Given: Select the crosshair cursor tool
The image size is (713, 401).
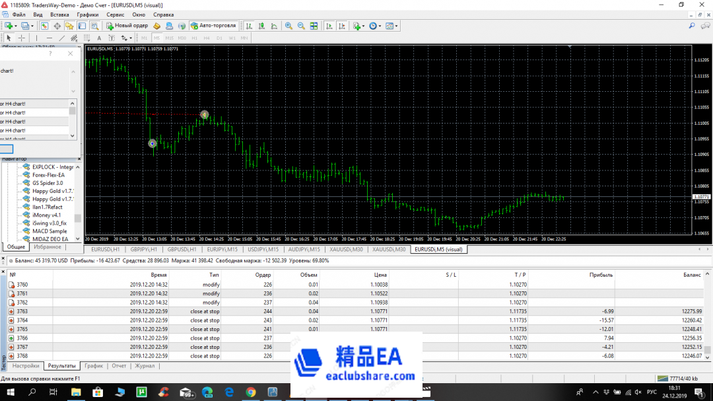Looking at the screenshot, I should [21, 38].
